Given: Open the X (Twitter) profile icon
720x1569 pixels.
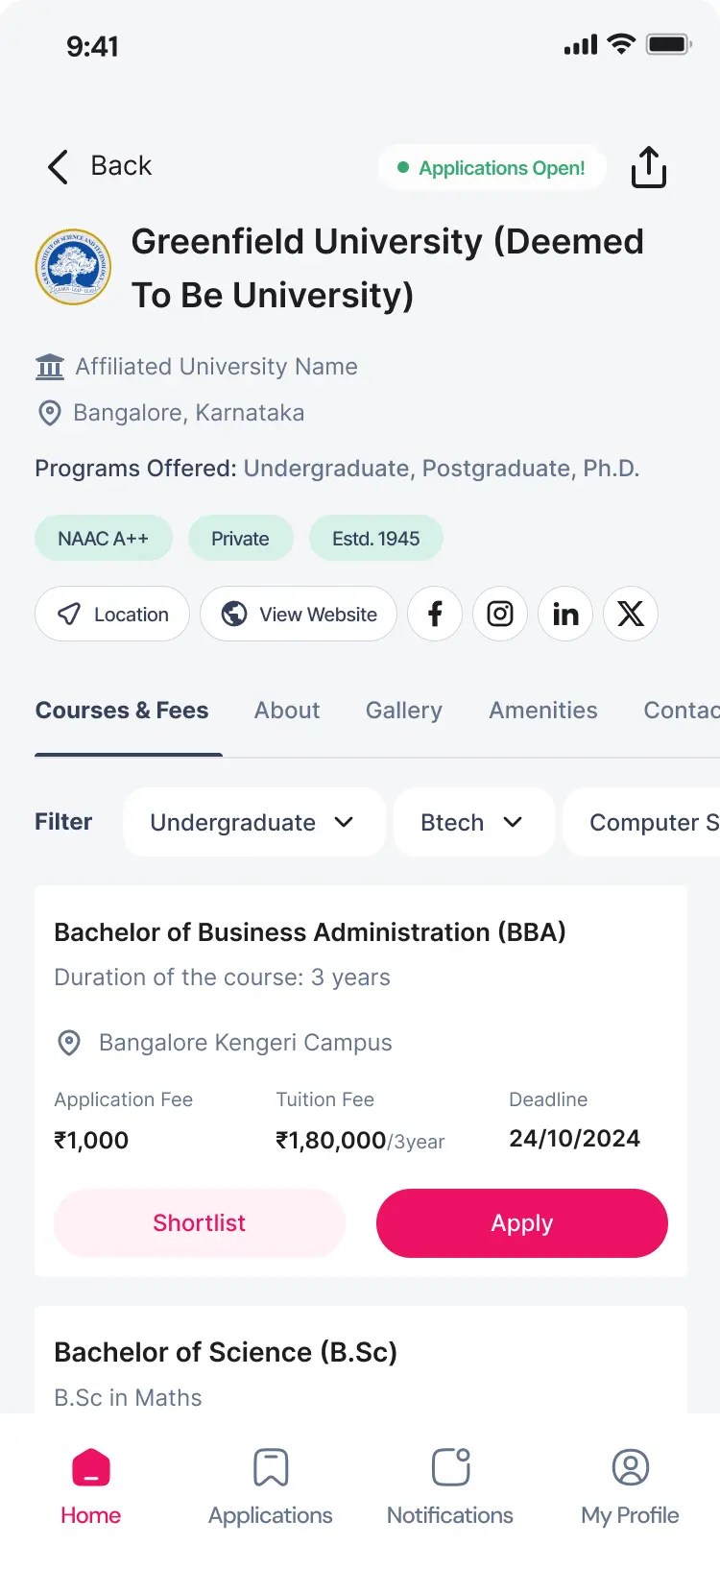Looking at the screenshot, I should pyautogui.click(x=631, y=614).
